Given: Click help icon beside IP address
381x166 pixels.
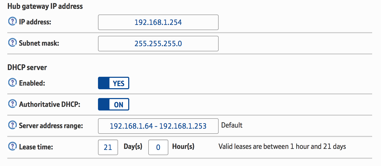Looking at the screenshot, I should (12, 22).
